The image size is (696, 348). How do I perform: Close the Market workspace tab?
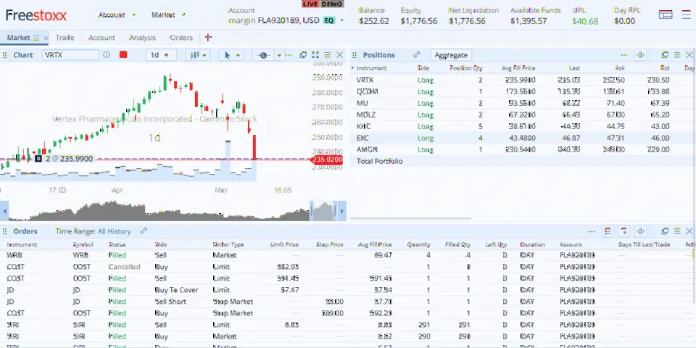coord(46,38)
